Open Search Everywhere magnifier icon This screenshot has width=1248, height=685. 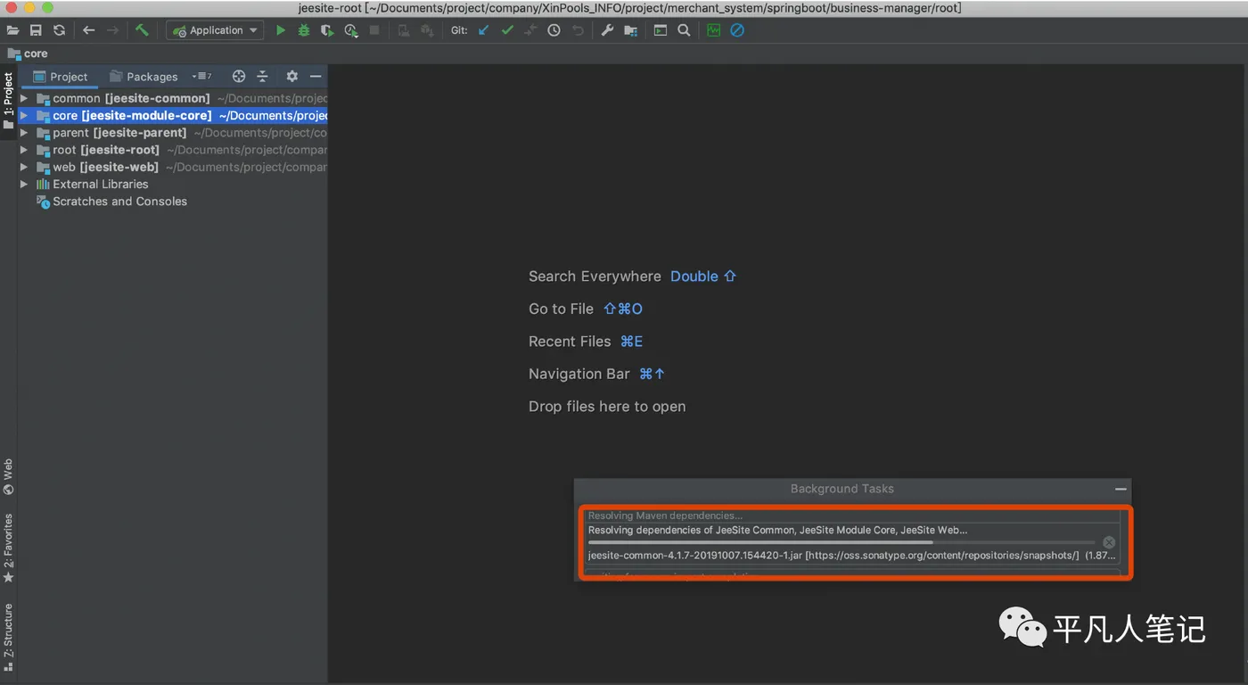684,30
